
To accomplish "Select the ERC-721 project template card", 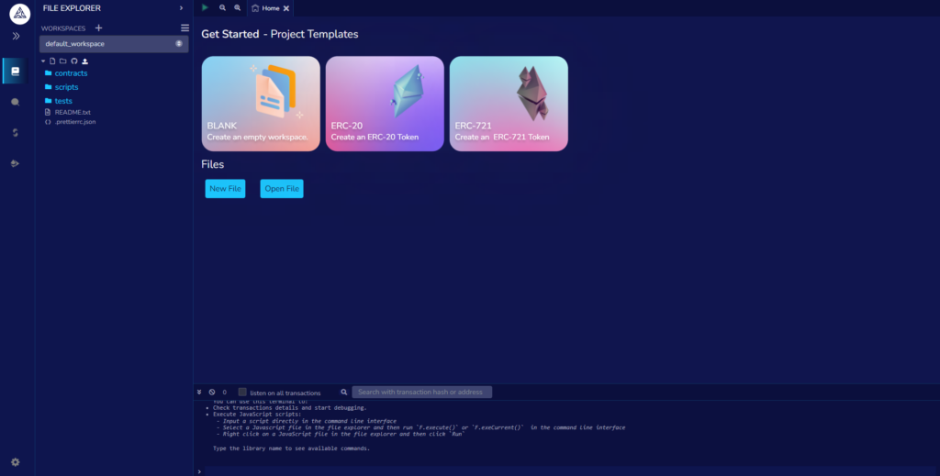I will point(509,104).
